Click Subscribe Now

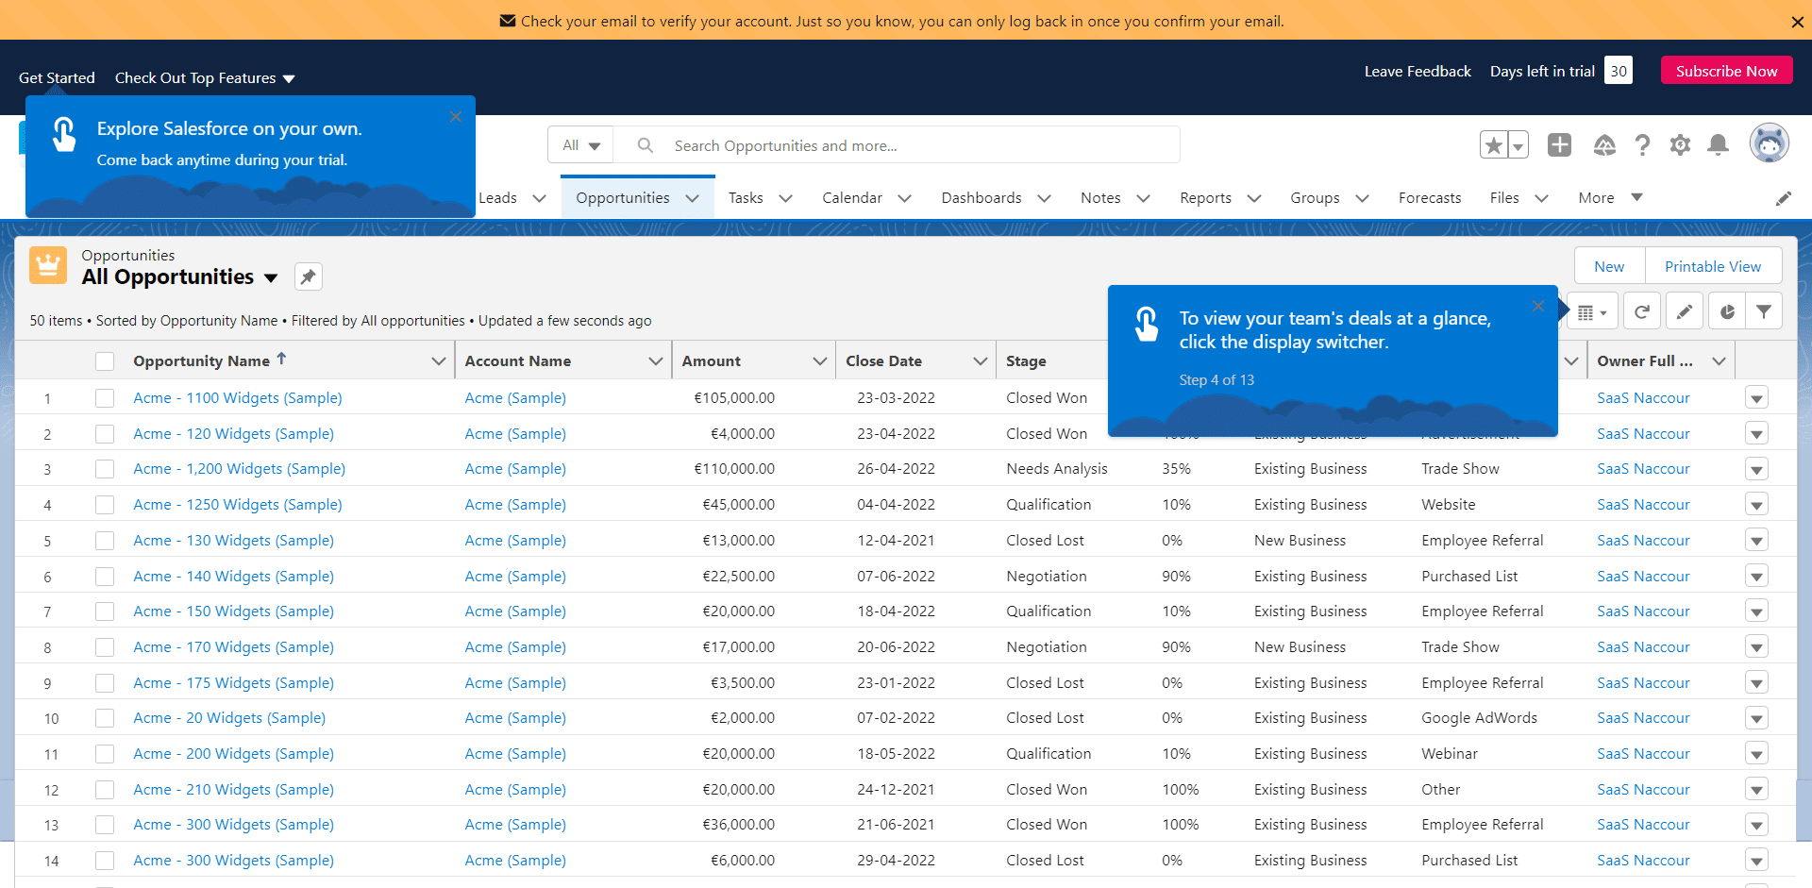(1726, 71)
